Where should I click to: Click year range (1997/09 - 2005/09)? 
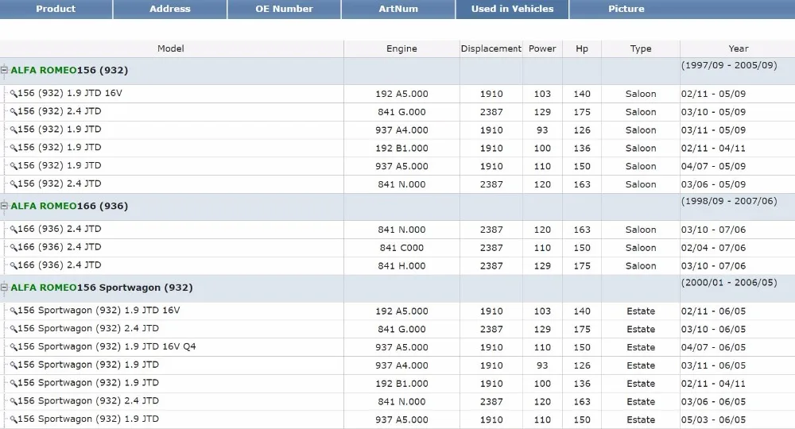(729, 65)
